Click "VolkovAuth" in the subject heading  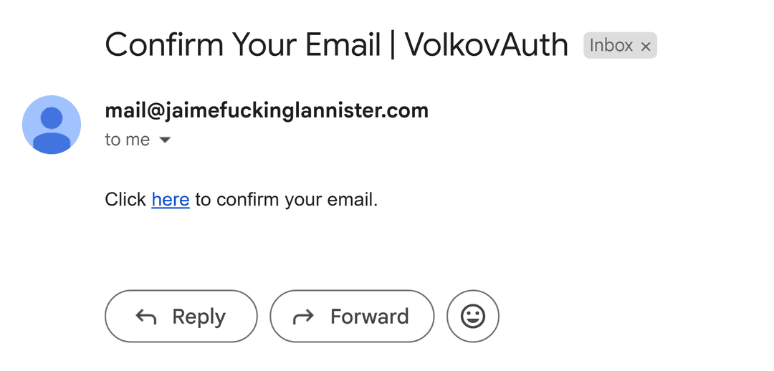(487, 45)
